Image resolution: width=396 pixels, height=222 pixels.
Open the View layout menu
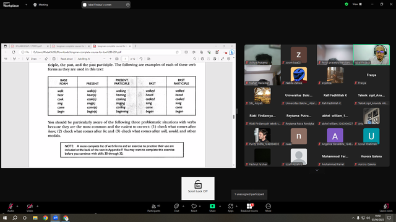coord(357,4)
